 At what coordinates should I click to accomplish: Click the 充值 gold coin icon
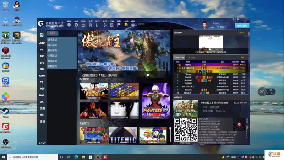[126, 25]
